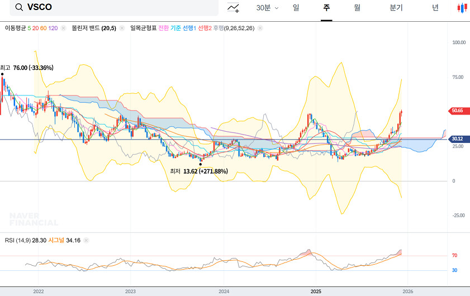Click the -25.00 price axis label
The image size is (470, 296).
click(x=459, y=216)
